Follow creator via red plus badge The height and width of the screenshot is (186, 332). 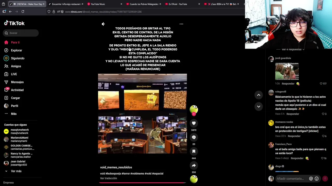[x=194, y=114]
